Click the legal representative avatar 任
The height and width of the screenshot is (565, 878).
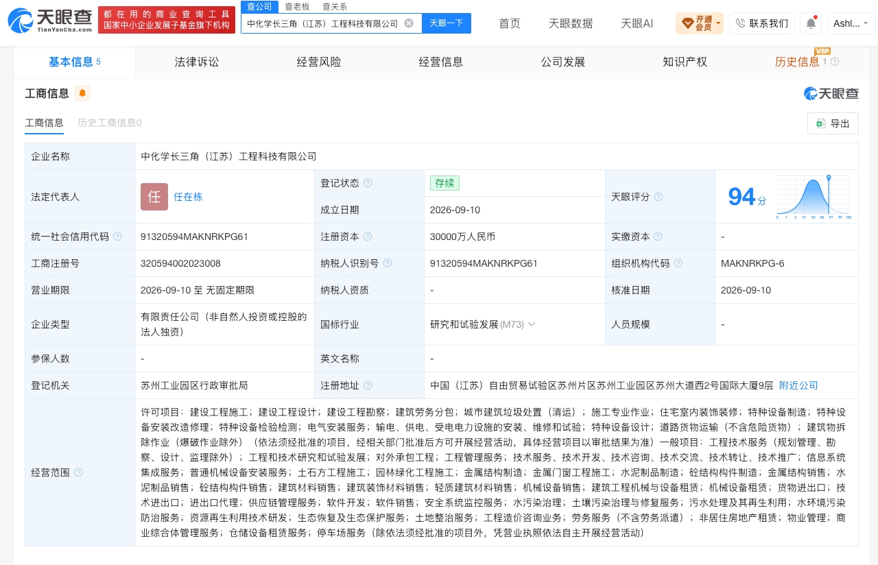click(154, 197)
